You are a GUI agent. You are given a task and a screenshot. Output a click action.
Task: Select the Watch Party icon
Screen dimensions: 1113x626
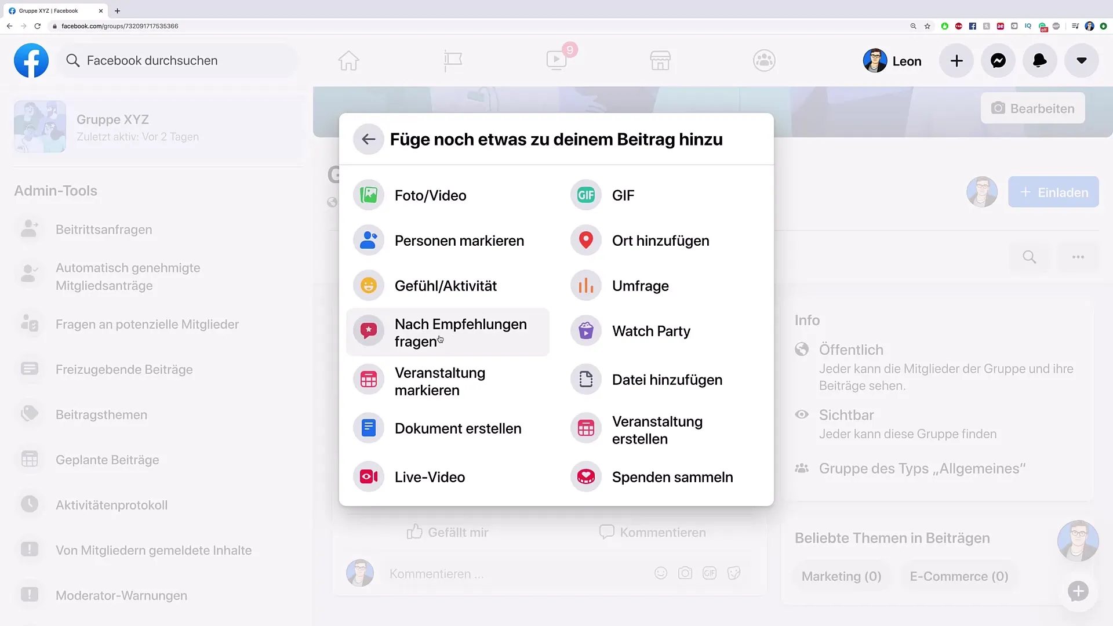(x=585, y=330)
